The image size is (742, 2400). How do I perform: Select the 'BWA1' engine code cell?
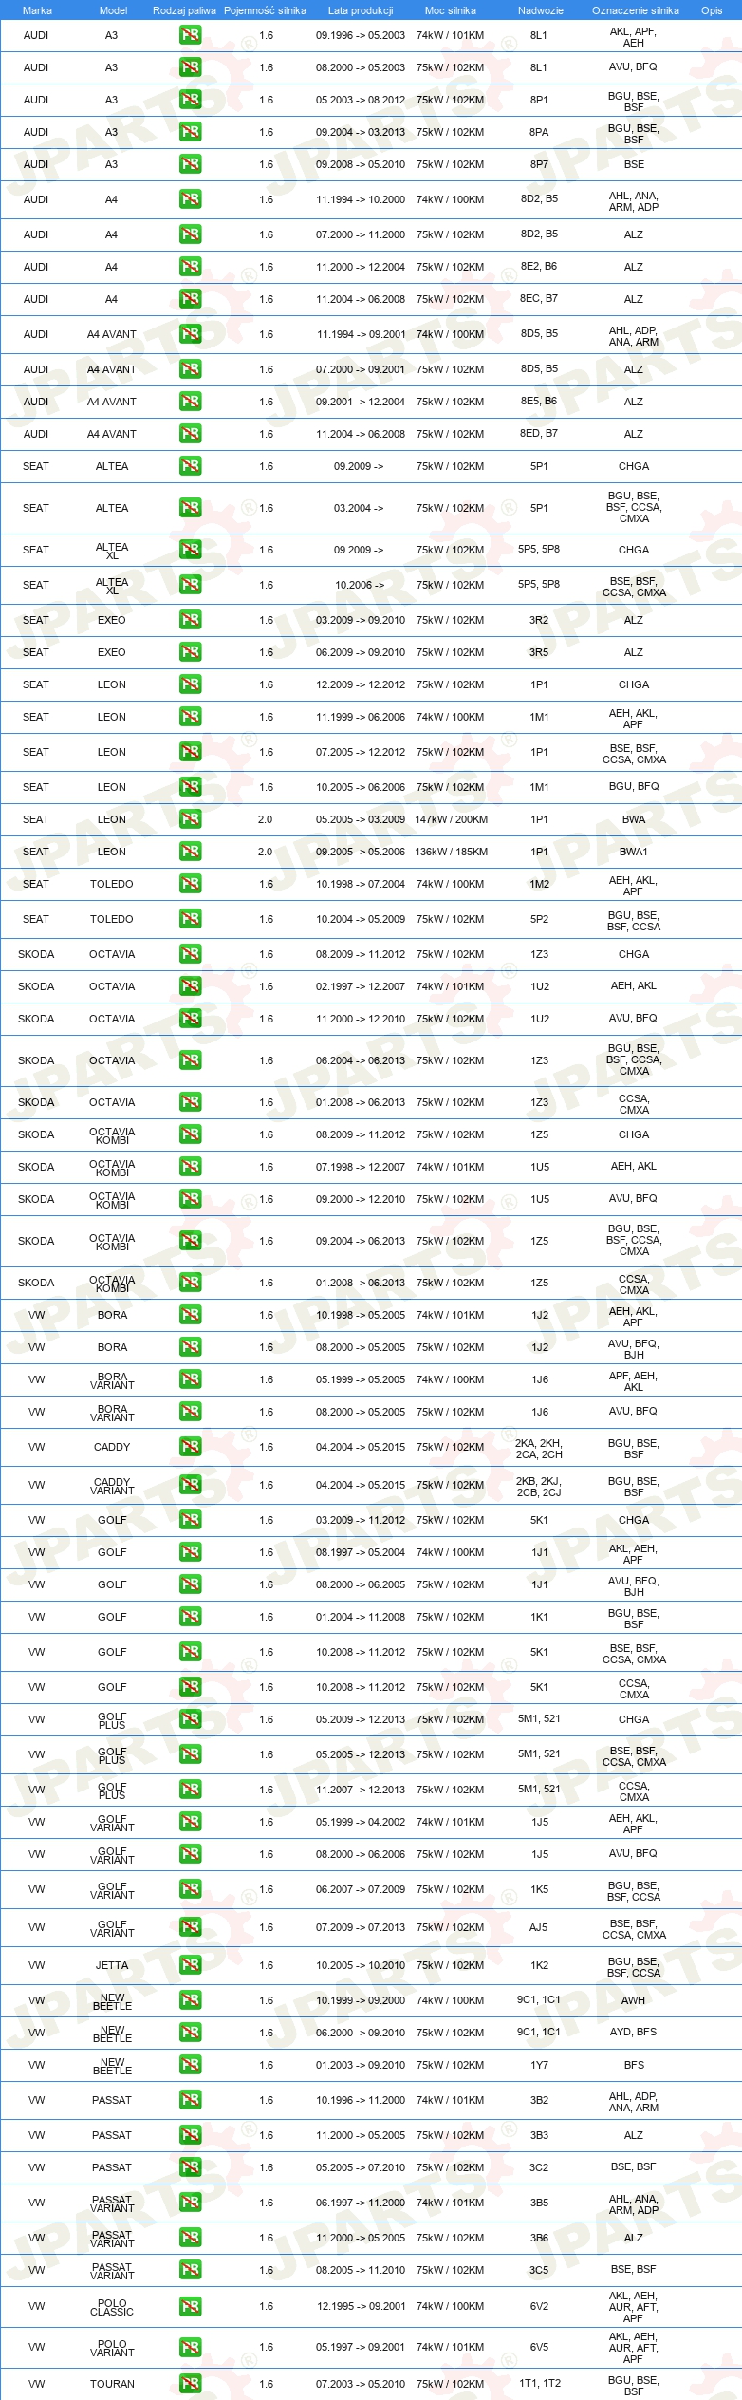(x=634, y=852)
